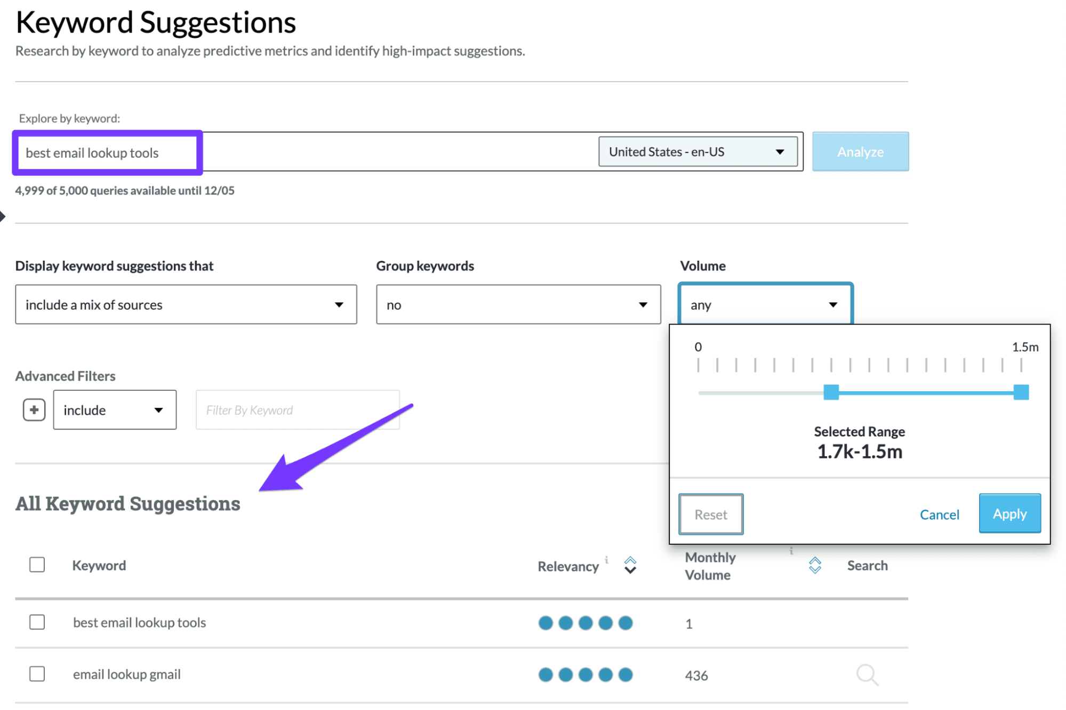The image size is (1066, 710).
Task: Check the select-all checkbox in the table header
Action: 36,565
